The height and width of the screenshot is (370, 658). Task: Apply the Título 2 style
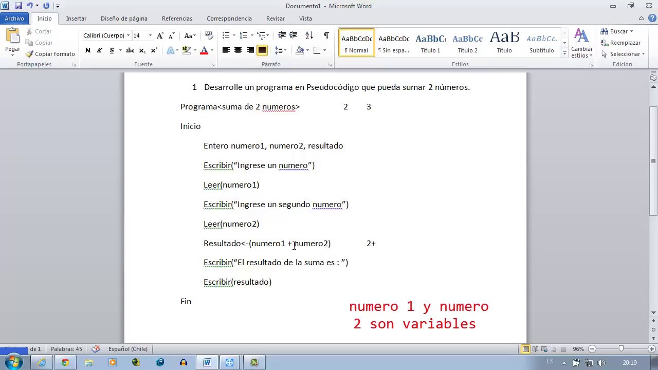(467, 43)
